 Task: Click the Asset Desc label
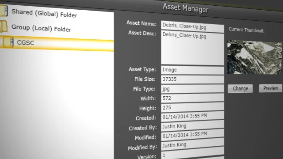pos(142,33)
